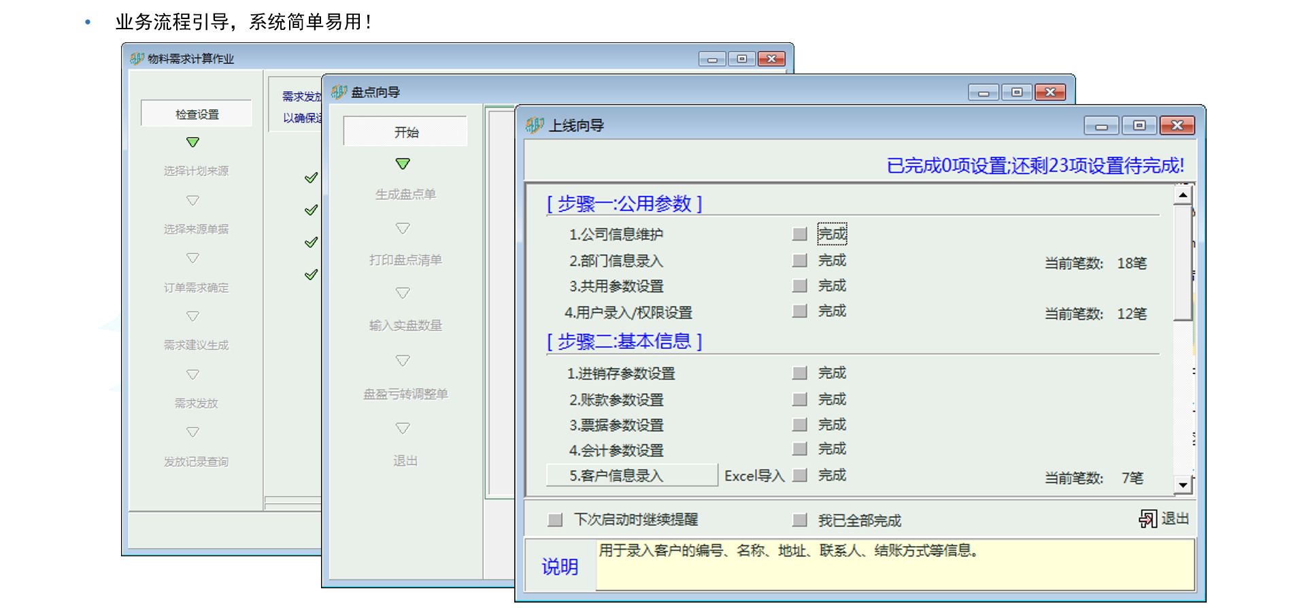
Task: Click the 上线向导 title bar app icon
Action: coord(535,125)
